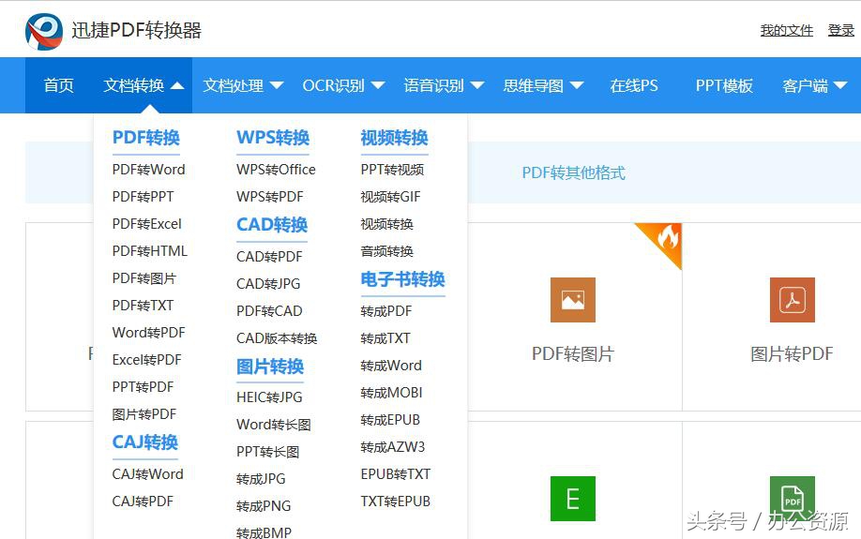The image size is (861, 539).
Task: Open the 语音识别 dropdown menu
Action: (x=444, y=85)
